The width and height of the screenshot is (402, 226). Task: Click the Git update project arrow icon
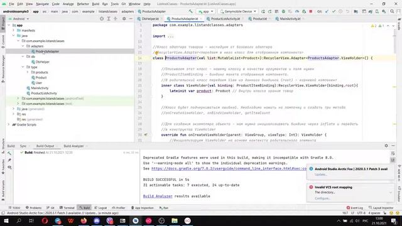pyautogui.click(x=327, y=11)
